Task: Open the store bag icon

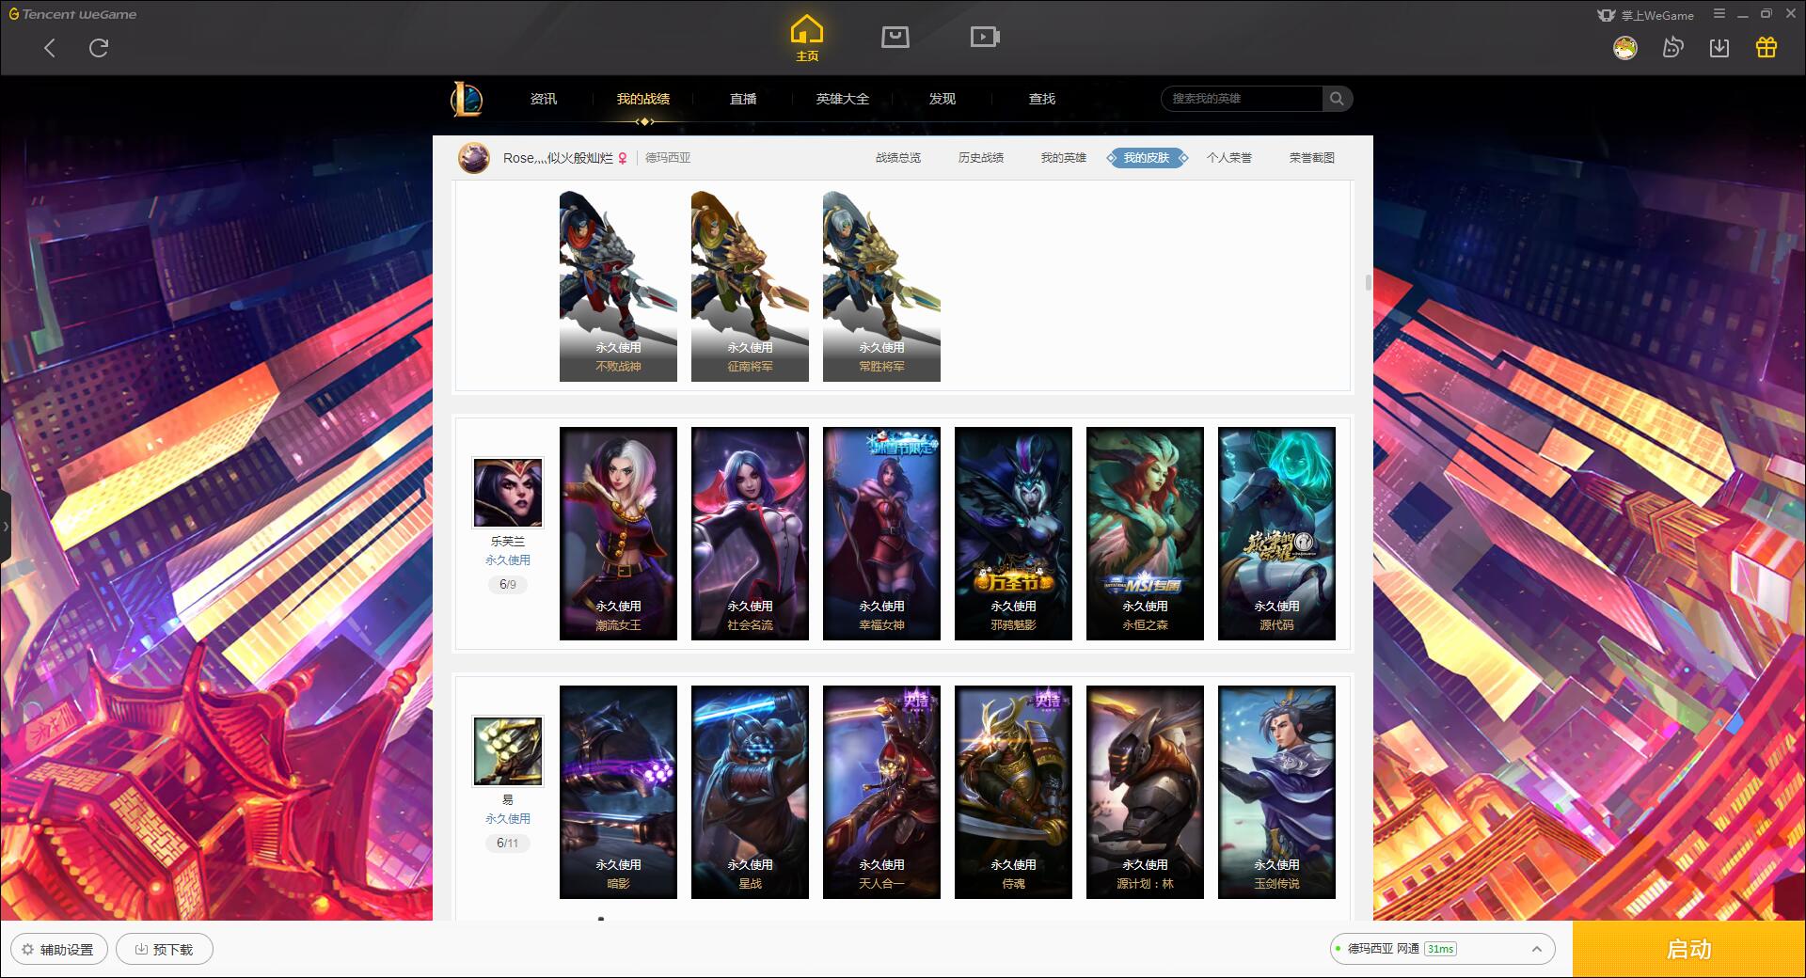Action: point(895,37)
